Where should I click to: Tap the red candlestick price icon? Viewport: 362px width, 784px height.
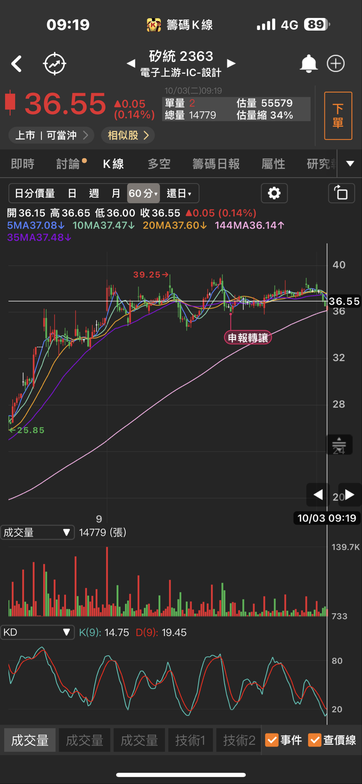point(10,103)
